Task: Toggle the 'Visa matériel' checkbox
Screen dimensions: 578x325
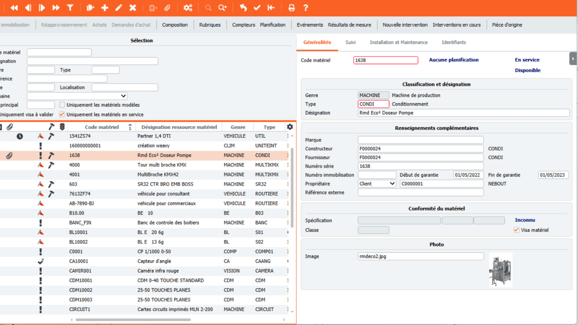Action: point(517,230)
